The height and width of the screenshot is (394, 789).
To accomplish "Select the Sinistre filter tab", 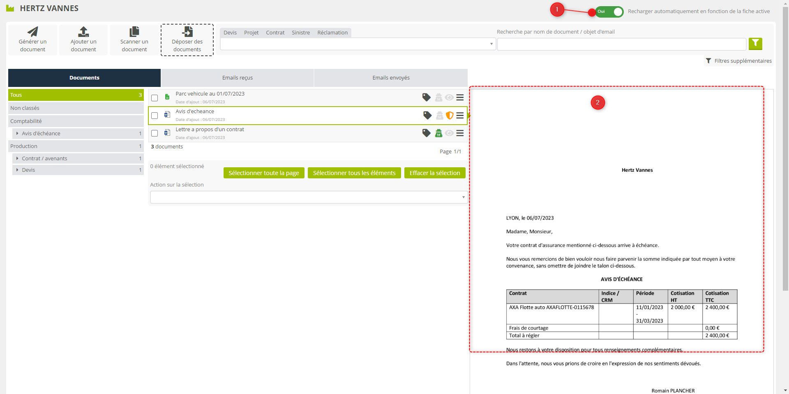I will coord(301,33).
